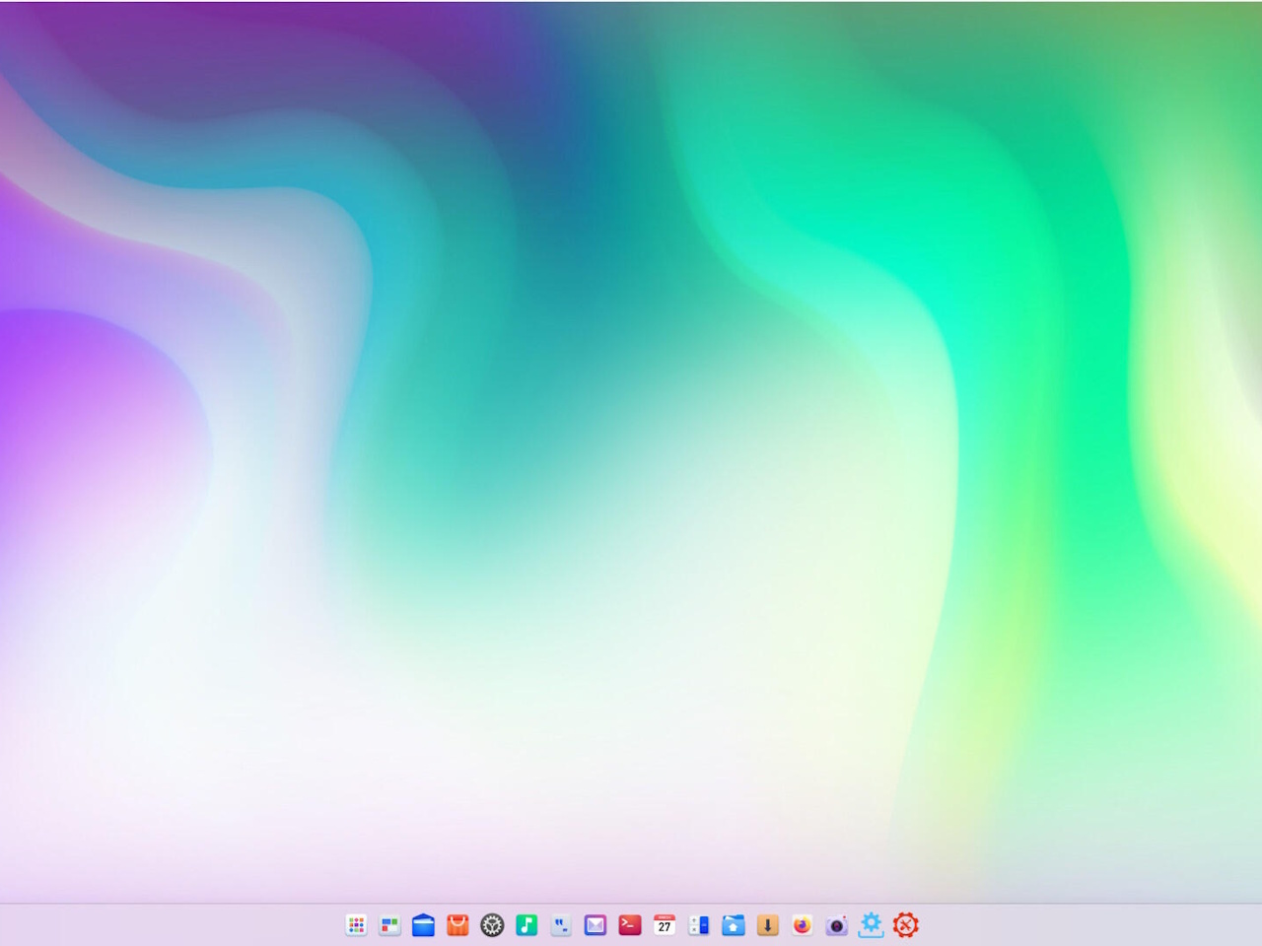Open the app launcher grid

click(x=356, y=925)
